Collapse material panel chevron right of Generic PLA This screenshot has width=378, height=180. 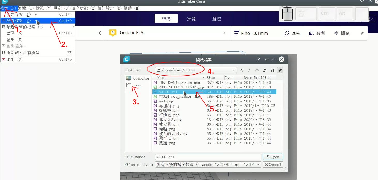[x=224, y=33]
